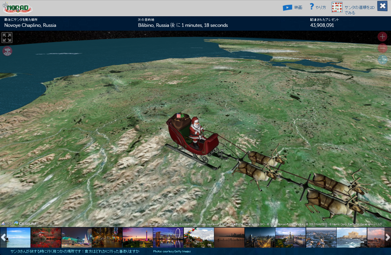391x255 pixels.
Task: Zoom in using the plus button
Action: tap(382, 37)
